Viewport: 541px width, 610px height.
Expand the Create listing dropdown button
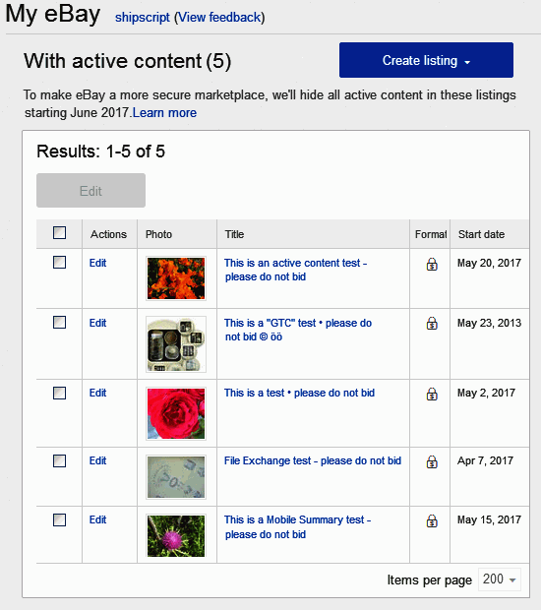point(426,60)
